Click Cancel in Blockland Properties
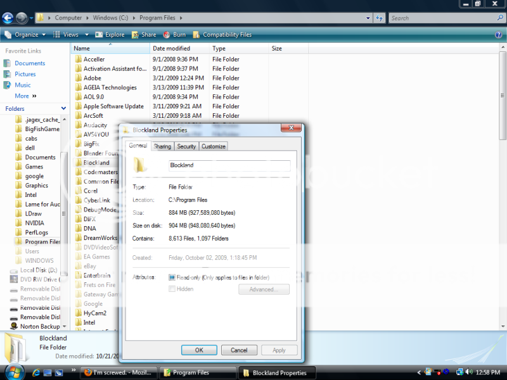507x380 pixels. (239, 350)
